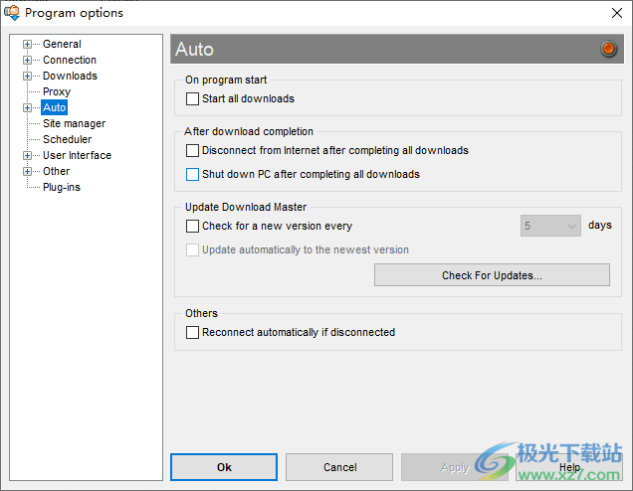
Task: Expand the General tree node
Action: click(27, 44)
